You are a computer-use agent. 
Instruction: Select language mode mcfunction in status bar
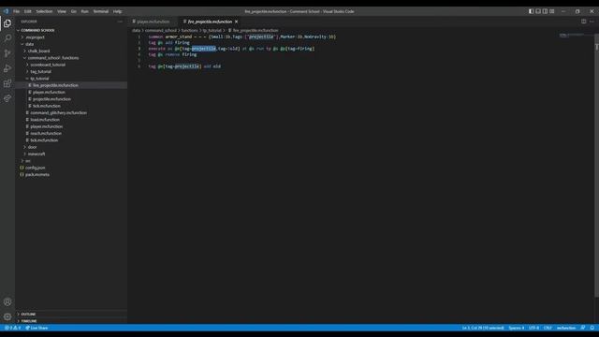[x=566, y=328]
